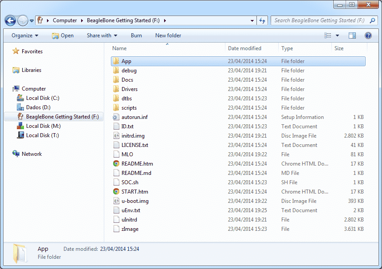Click the BeagleBone dog icon in address bar
This screenshot has height=269, width=382.
pyautogui.click(x=40, y=20)
